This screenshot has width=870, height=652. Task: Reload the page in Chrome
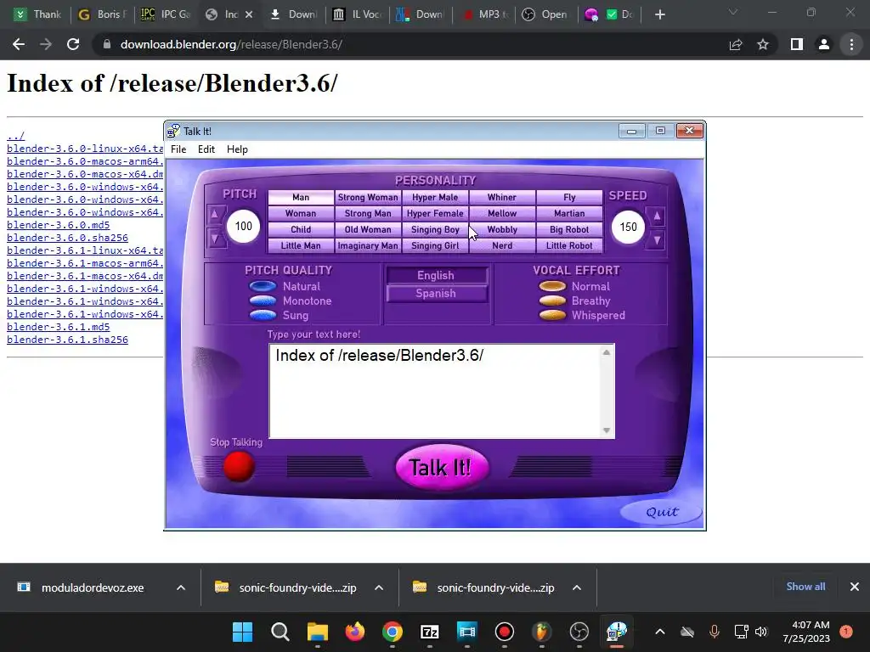73,44
